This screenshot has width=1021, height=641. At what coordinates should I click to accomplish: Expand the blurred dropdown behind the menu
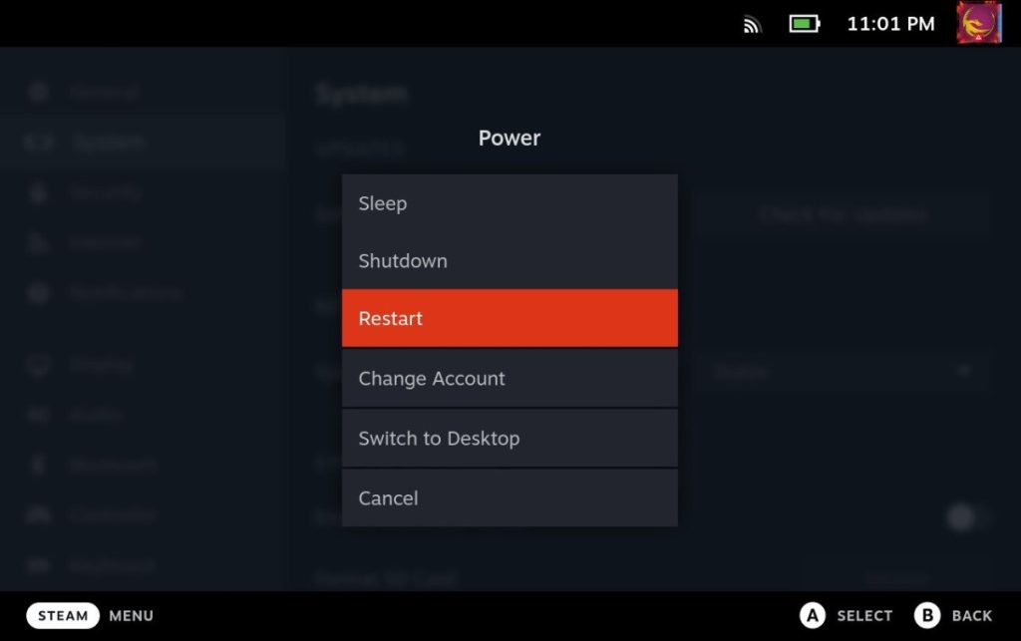[842, 371]
